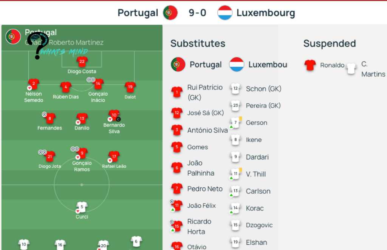
Task: Click Gonçalo Ramos's number 9 shirt
Action: coord(82,153)
